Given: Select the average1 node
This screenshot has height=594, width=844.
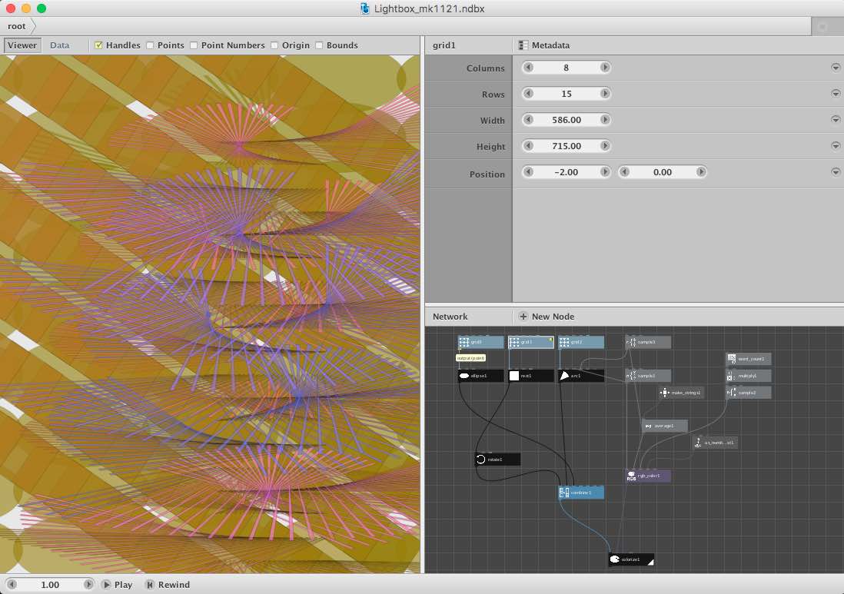Looking at the screenshot, I should pos(665,426).
